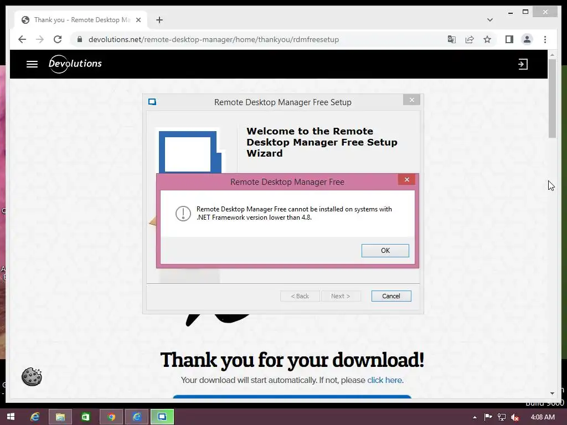Switch to the Remote Desktop Manager setup taskbar icon
Screen dimensions: 567x425
pyautogui.click(x=162, y=417)
